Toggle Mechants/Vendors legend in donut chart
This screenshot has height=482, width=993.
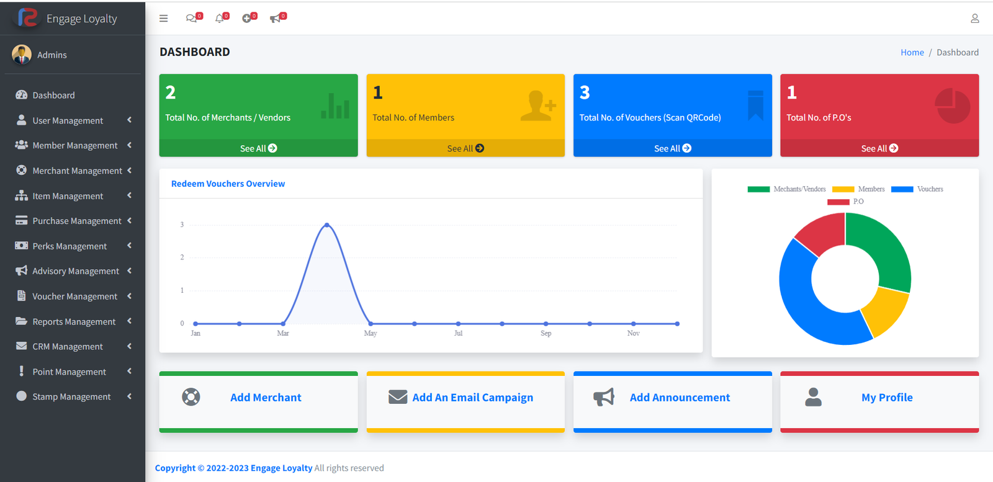(786, 189)
